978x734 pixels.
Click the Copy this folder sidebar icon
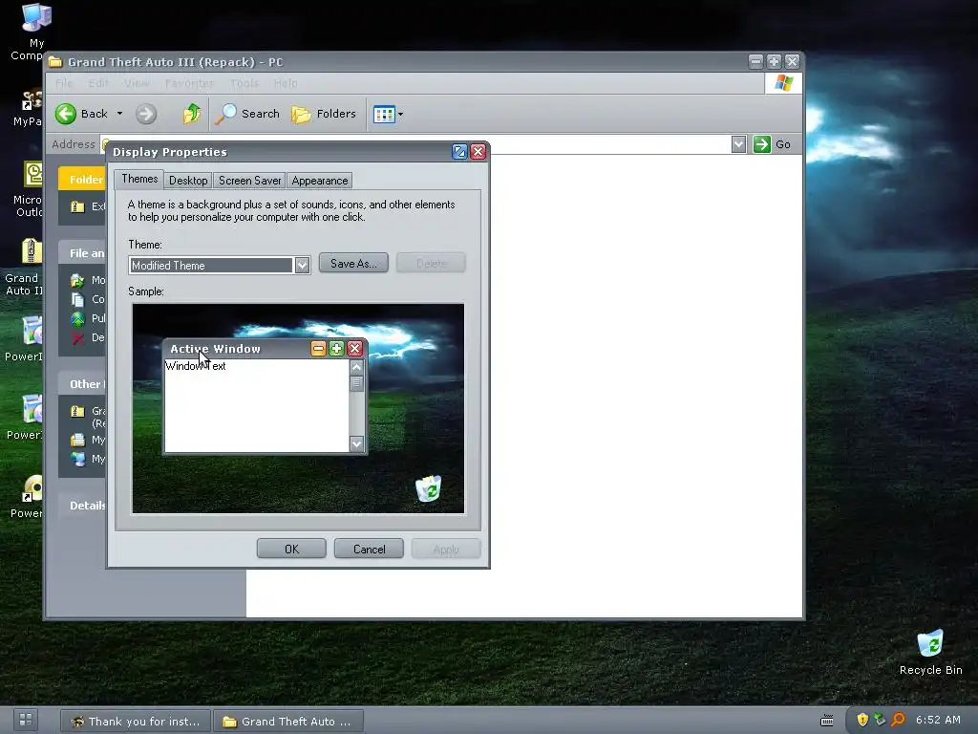[x=77, y=299]
